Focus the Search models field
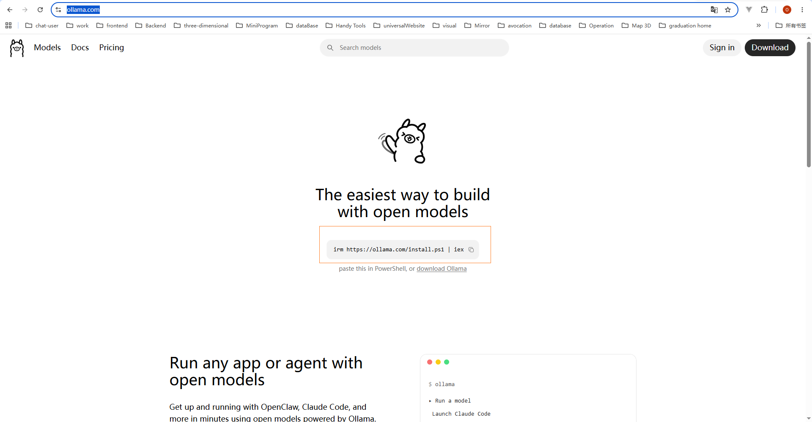 point(414,48)
